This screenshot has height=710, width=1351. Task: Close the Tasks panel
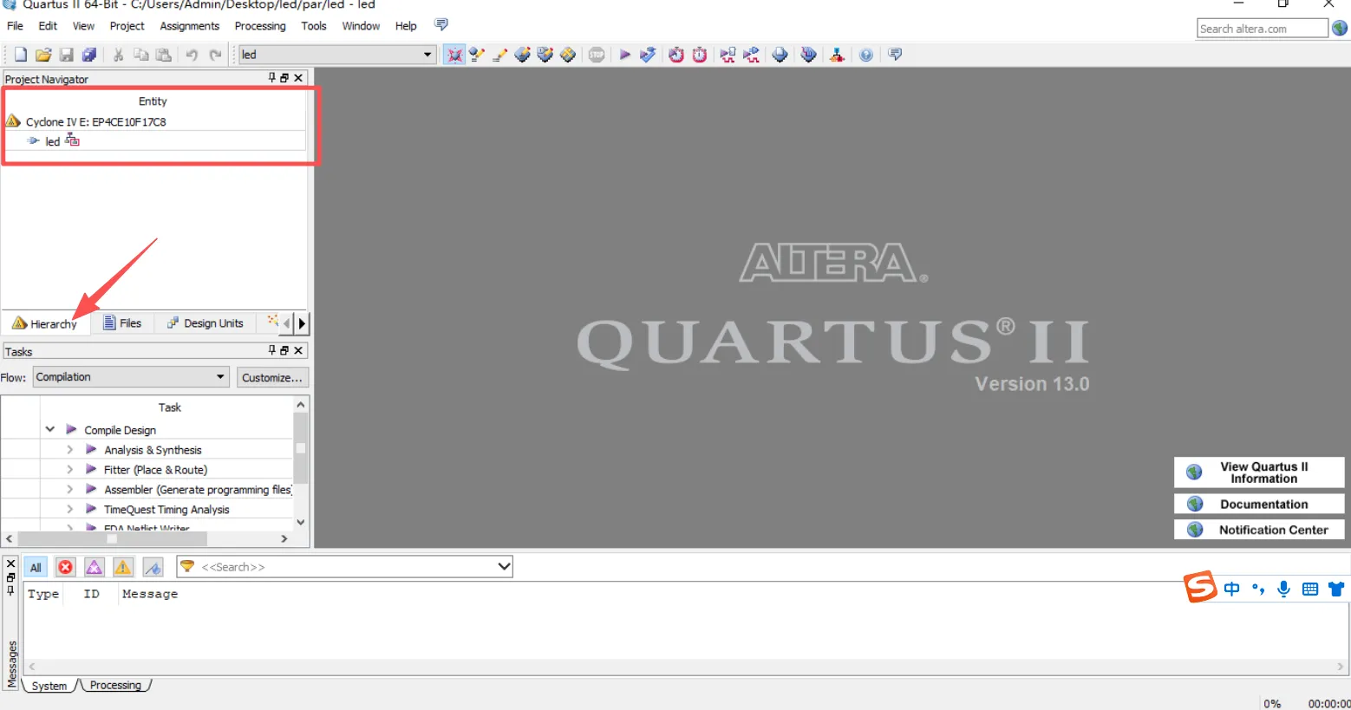coord(298,350)
